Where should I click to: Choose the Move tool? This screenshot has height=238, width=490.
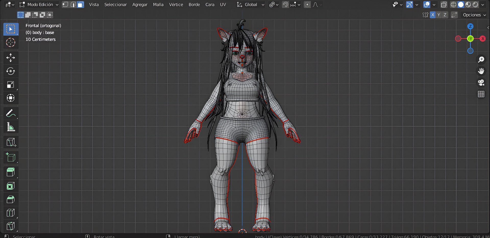[11, 58]
